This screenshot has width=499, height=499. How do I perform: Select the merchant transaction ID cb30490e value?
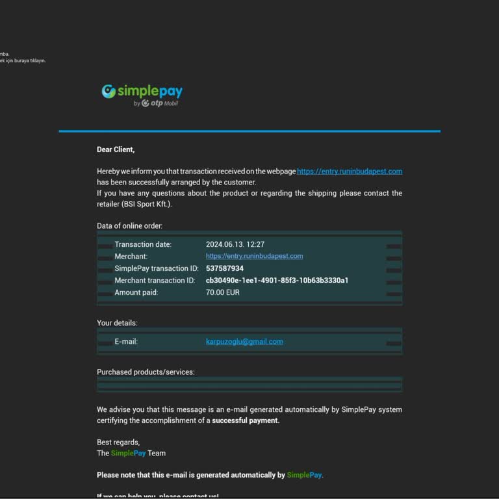(x=277, y=281)
